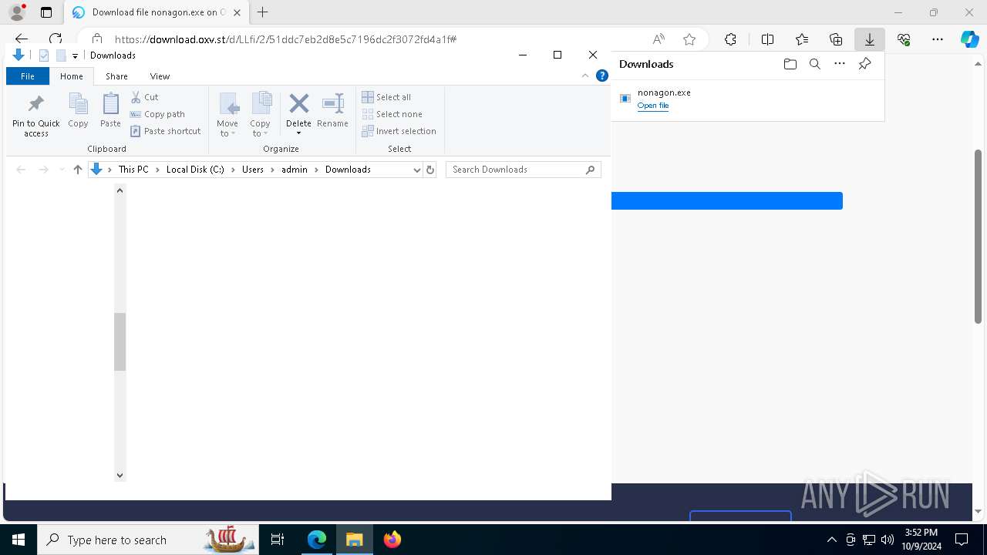The width and height of the screenshot is (987, 555).
Task: Search downloads in Edge panel
Action: [x=814, y=64]
